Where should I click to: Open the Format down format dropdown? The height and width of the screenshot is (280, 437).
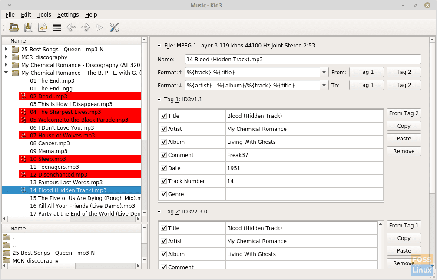324,85
